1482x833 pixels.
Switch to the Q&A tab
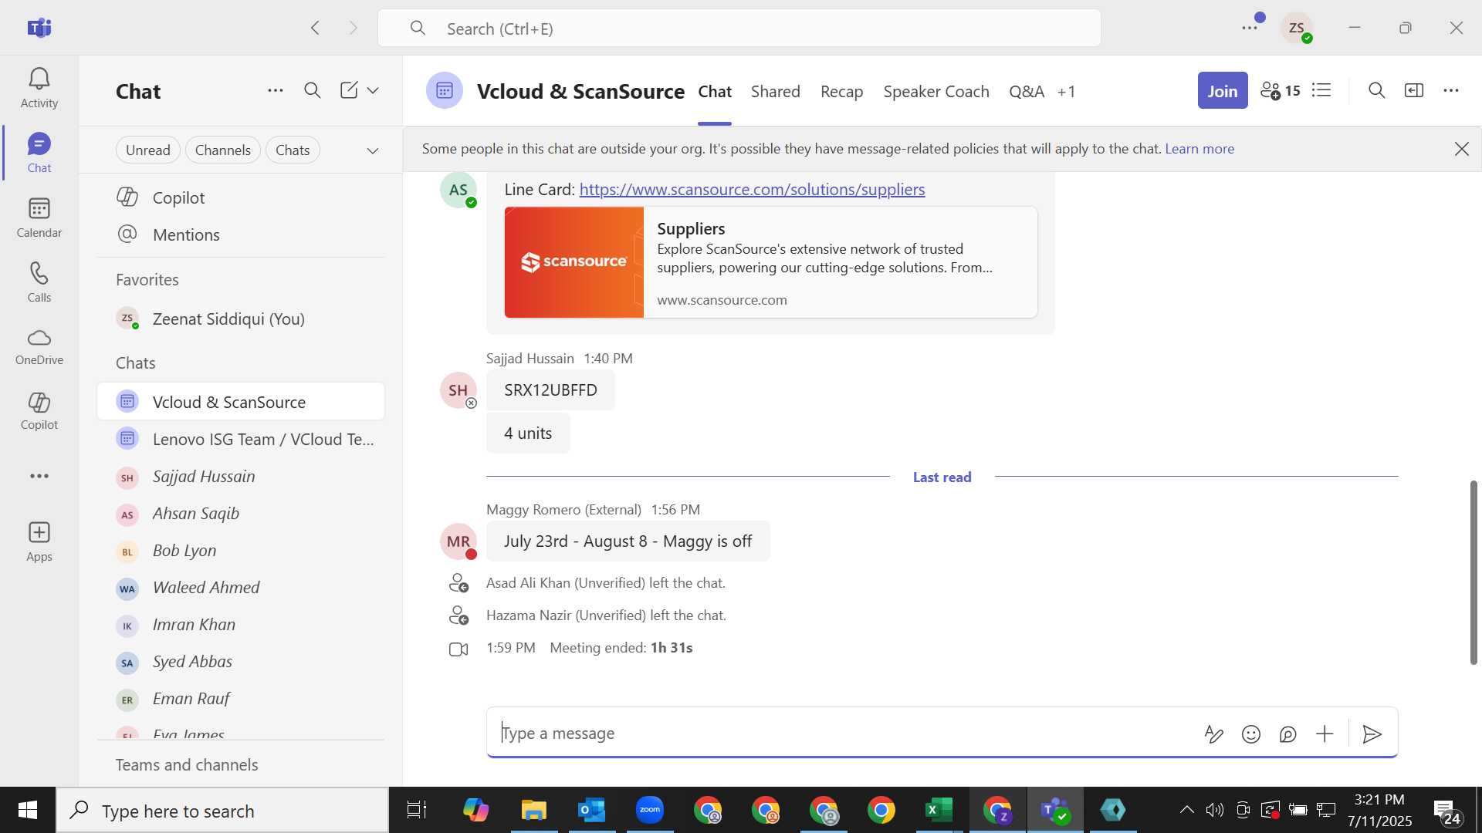1026,92
